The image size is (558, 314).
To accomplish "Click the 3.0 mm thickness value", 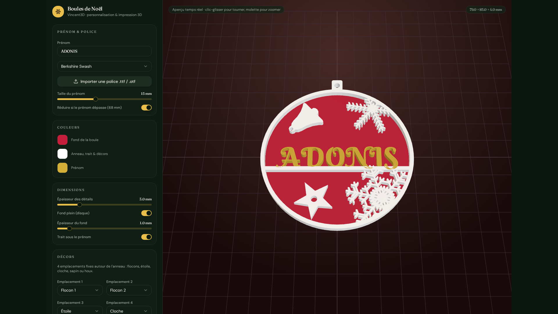I will [146, 199].
